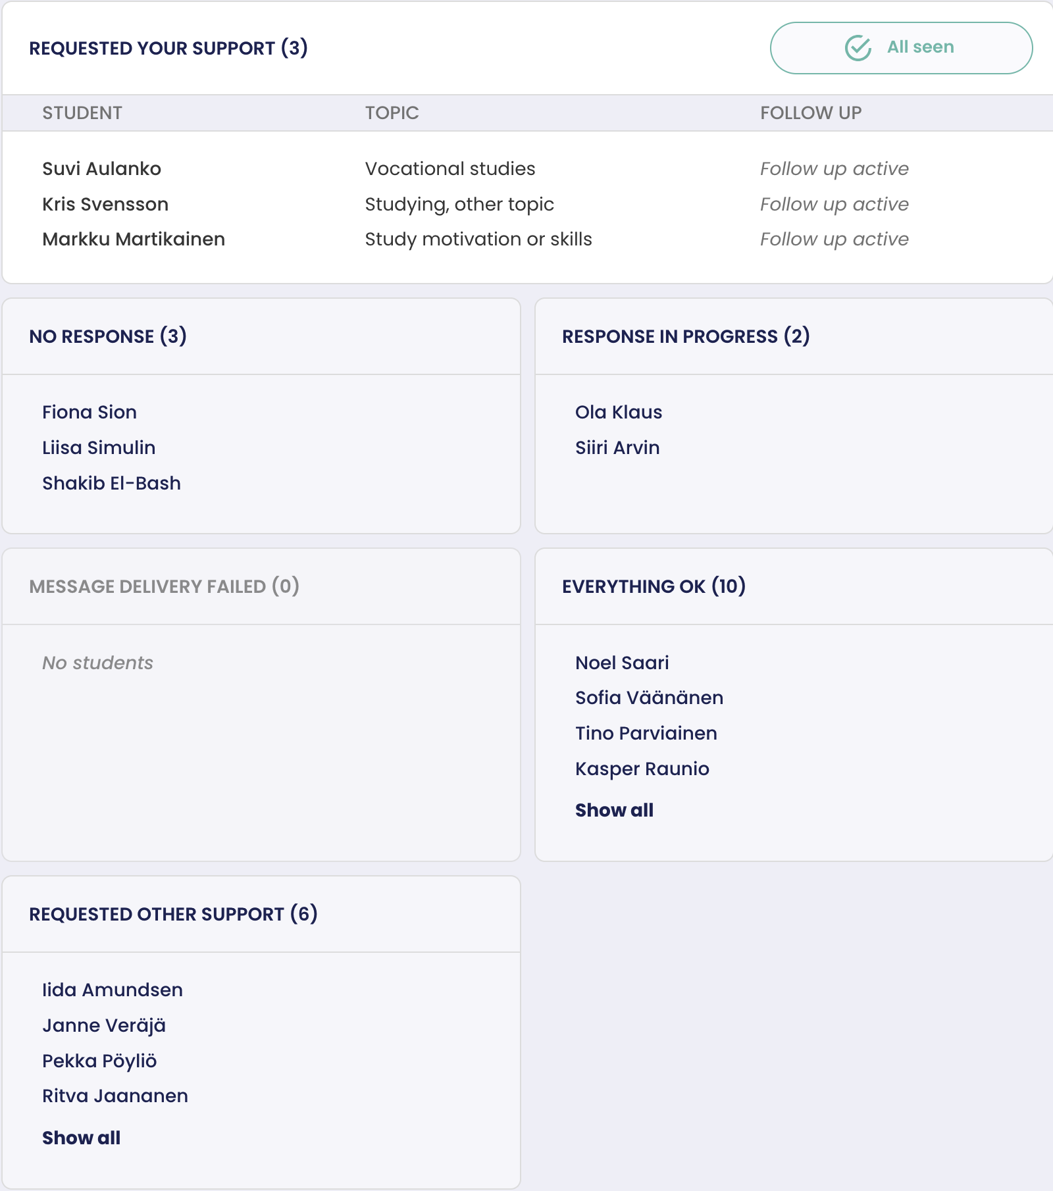Select Siiri Arvin in Response In Progress

(617, 448)
